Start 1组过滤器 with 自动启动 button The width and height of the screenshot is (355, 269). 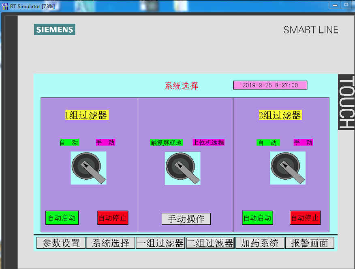click(x=62, y=218)
